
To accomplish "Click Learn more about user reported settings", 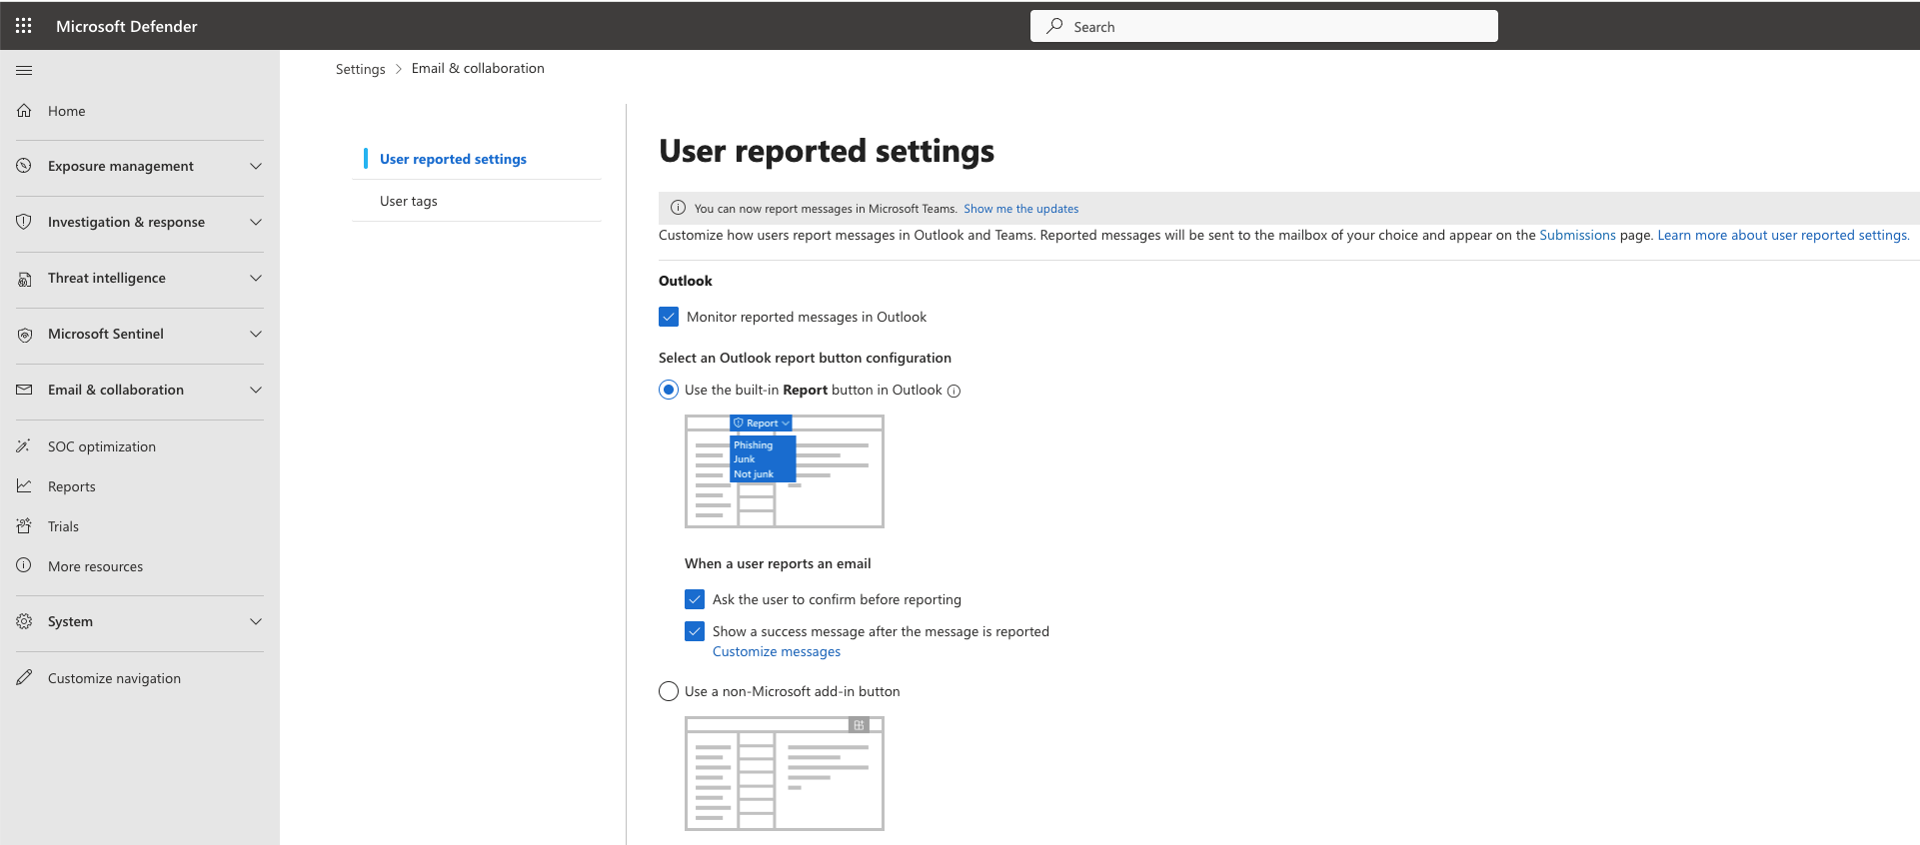I will pos(1783,235).
